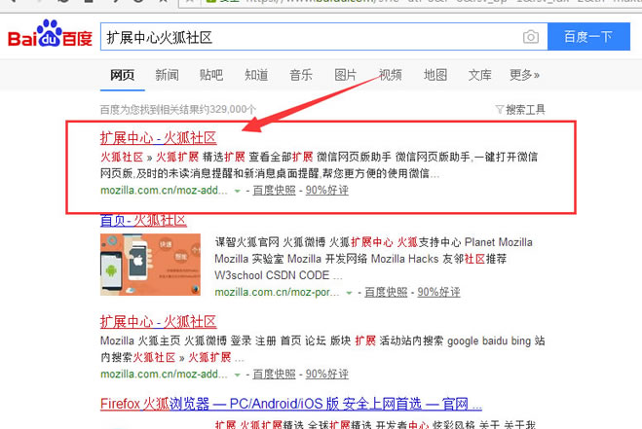Expand the 更多» menu
This screenshot has height=429, width=642.
tap(524, 75)
